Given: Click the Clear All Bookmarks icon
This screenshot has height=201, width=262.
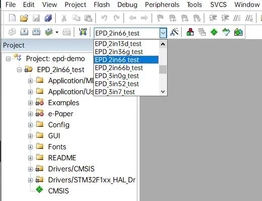Looking at the screenshot, I should 197,18.
